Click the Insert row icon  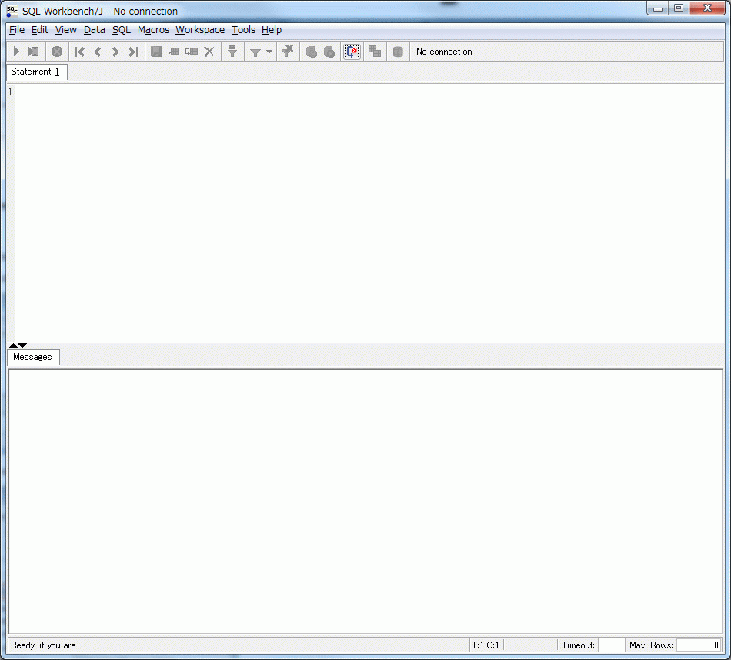pos(173,52)
